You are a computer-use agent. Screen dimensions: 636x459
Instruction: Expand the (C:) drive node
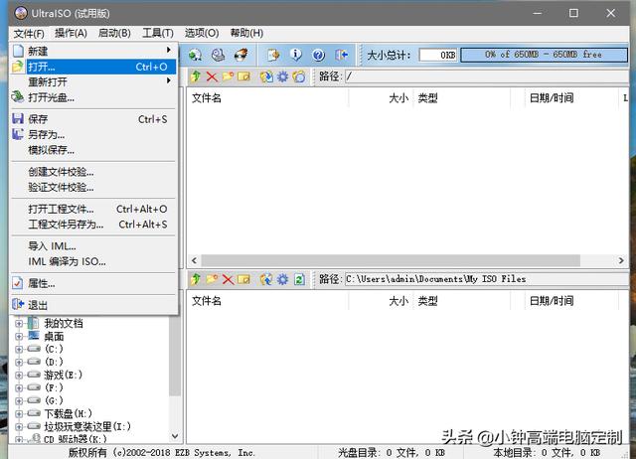(x=19, y=349)
